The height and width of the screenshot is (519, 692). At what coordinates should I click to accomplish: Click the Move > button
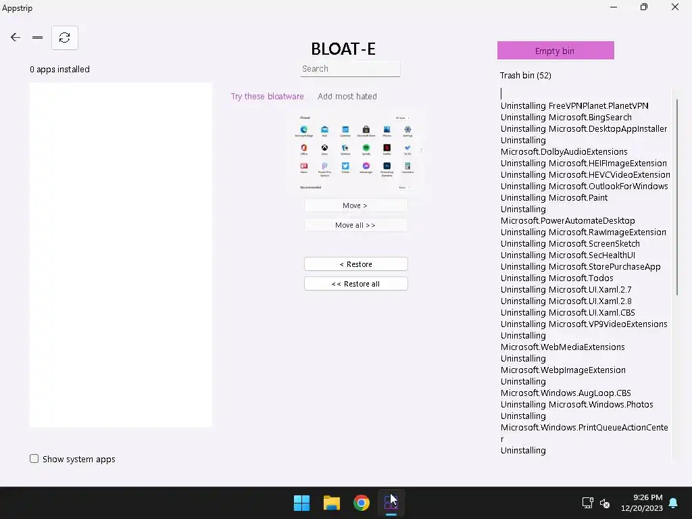tap(355, 205)
